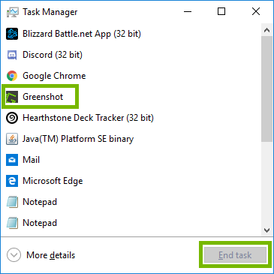The image size is (274, 274).
Task: Click the Google Chrome icon
Action: coord(12,76)
